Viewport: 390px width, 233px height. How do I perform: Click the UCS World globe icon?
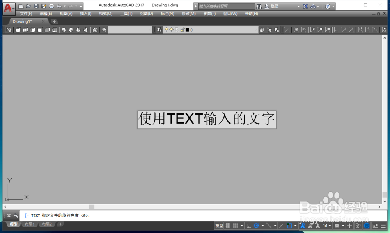(296, 30)
